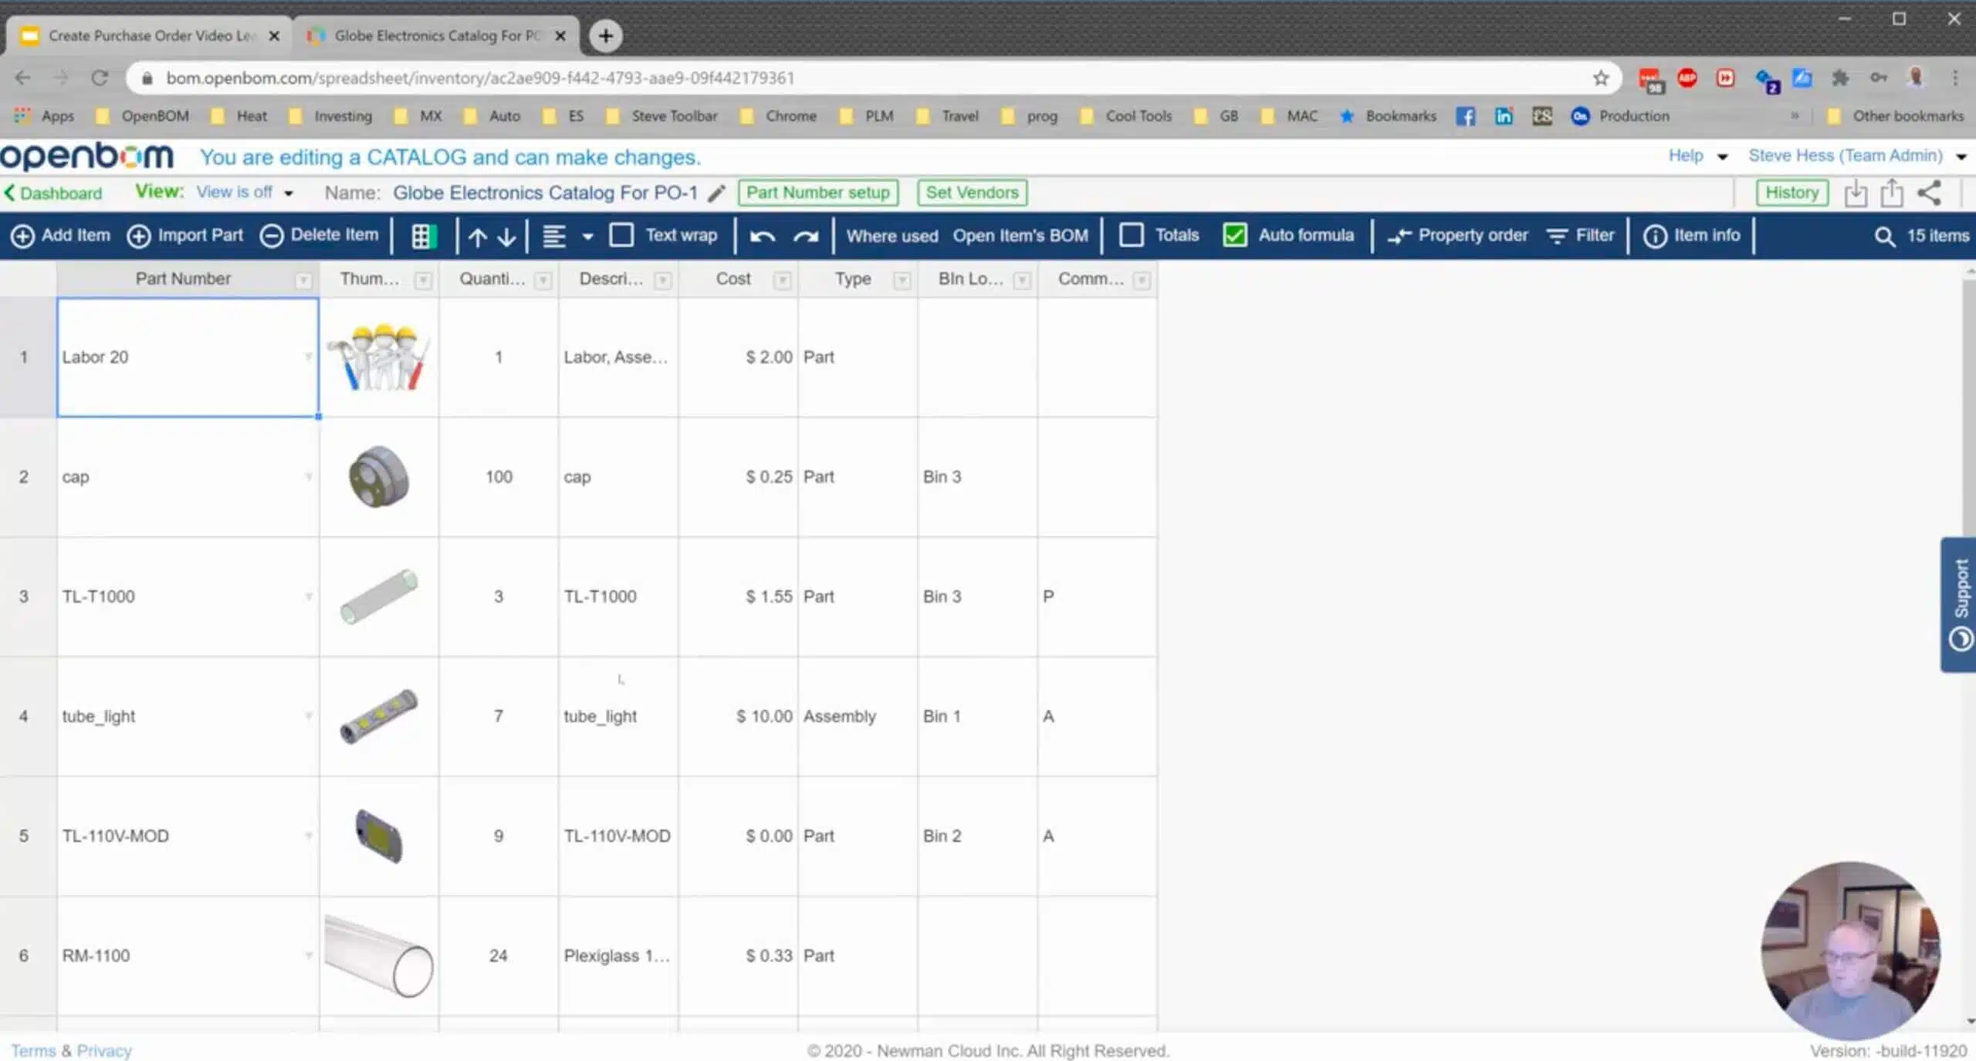Edit catalog name with pencil icon
The height and width of the screenshot is (1061, 1976).
click(x=717, y=193)
